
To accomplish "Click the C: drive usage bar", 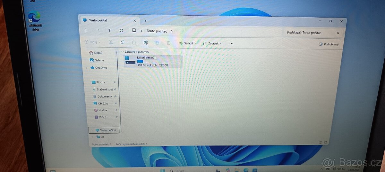I will [159, 61].
